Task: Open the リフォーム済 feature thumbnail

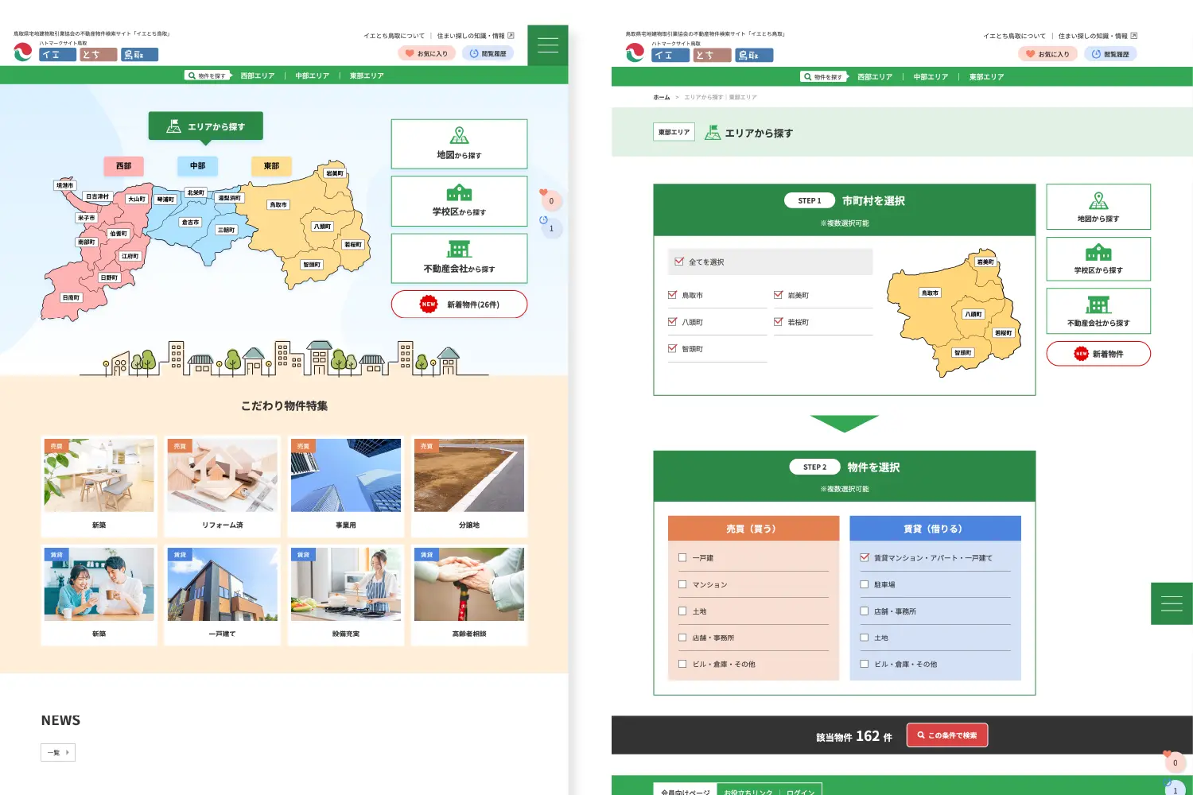Action: tap(223, 485)
